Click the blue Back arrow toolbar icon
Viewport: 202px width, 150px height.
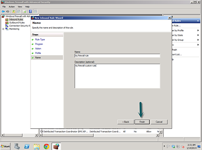[3, 11]
